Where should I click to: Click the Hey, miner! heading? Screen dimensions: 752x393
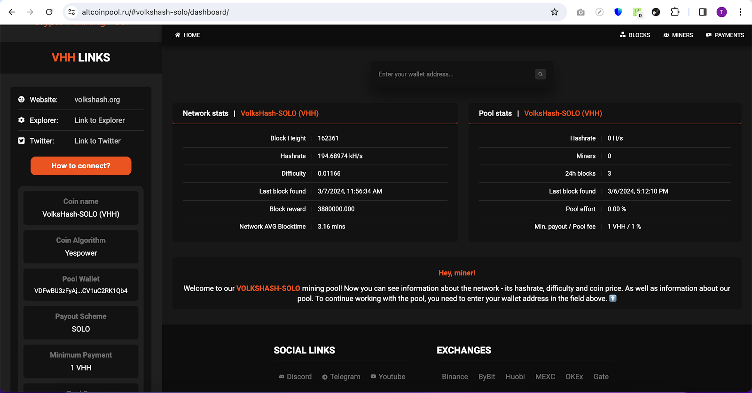coord(457,273)
